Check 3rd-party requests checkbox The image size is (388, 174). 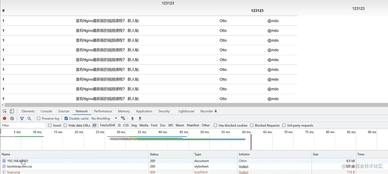pos(284,125)
